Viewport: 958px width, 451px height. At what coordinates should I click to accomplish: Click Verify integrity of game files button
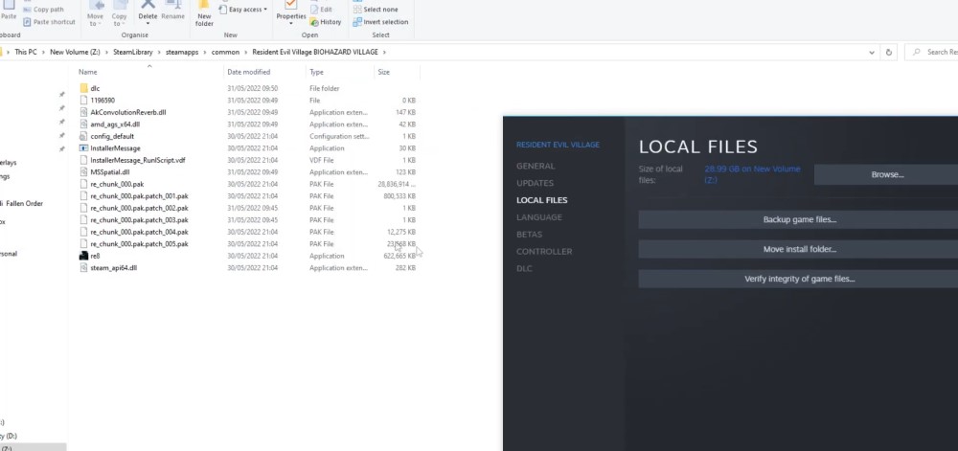799,280
